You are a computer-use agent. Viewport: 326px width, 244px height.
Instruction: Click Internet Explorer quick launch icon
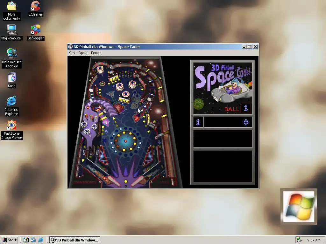[x=41, y=240]
